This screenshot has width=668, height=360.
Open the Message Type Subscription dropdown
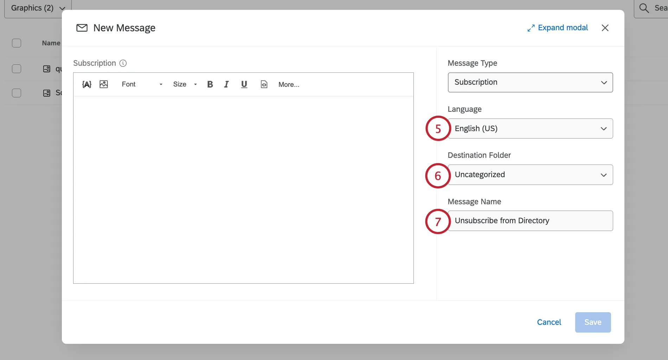click(x=530, y=82)
